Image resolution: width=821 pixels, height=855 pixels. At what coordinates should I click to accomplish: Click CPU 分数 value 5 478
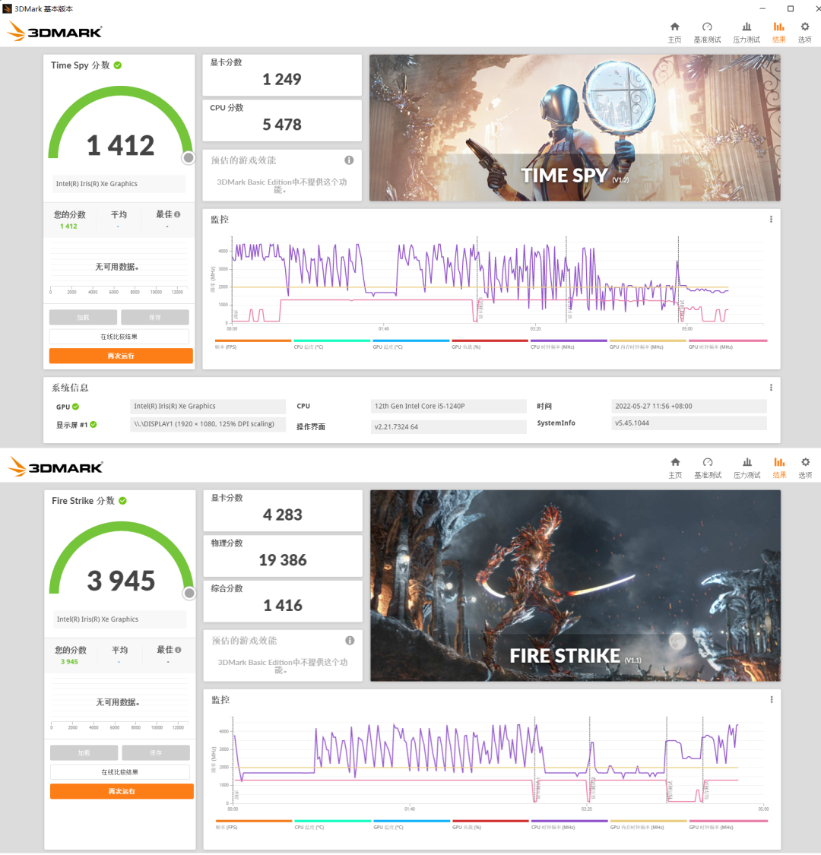(x=282, y=125)
